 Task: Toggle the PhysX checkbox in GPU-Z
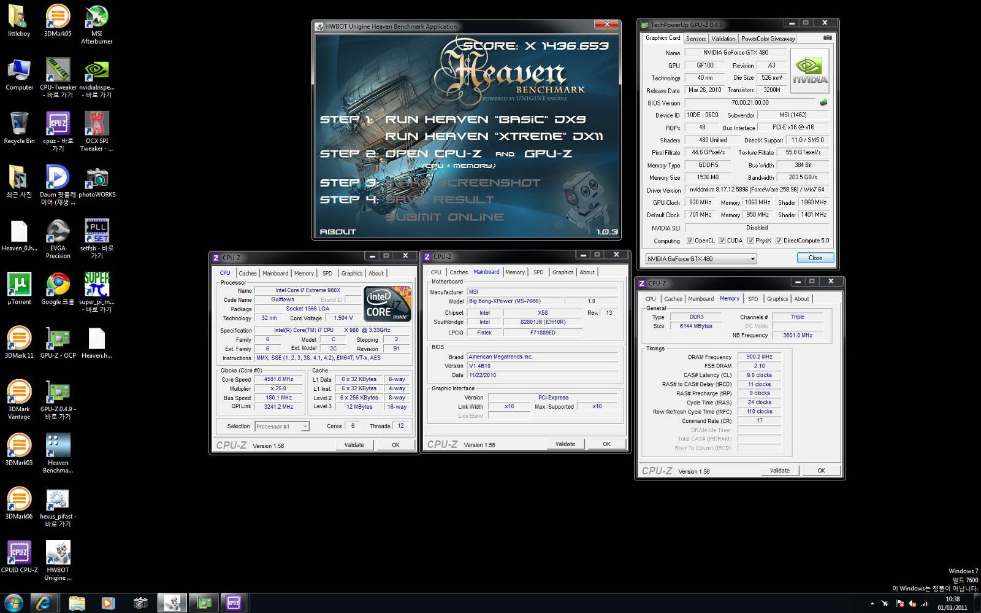pyautogui.click(x=751, y=241)
